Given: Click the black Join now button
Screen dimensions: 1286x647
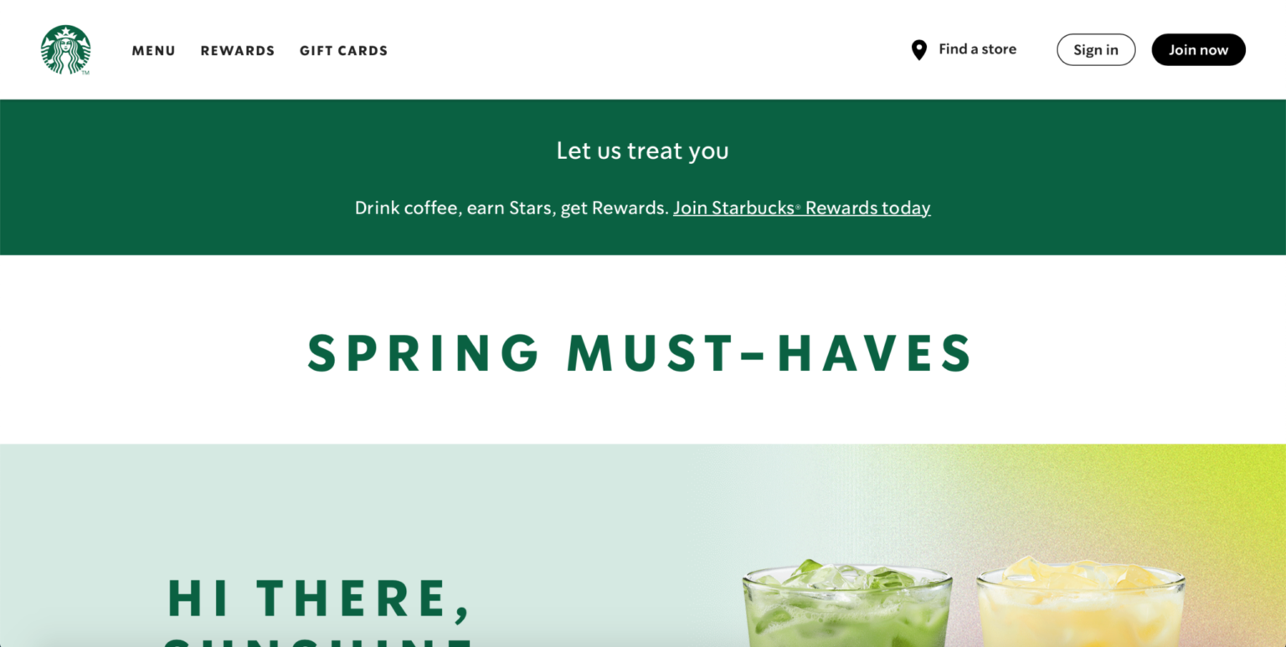Looking at the screenshot, I should pyautogui.click(x=1198, y=49).
